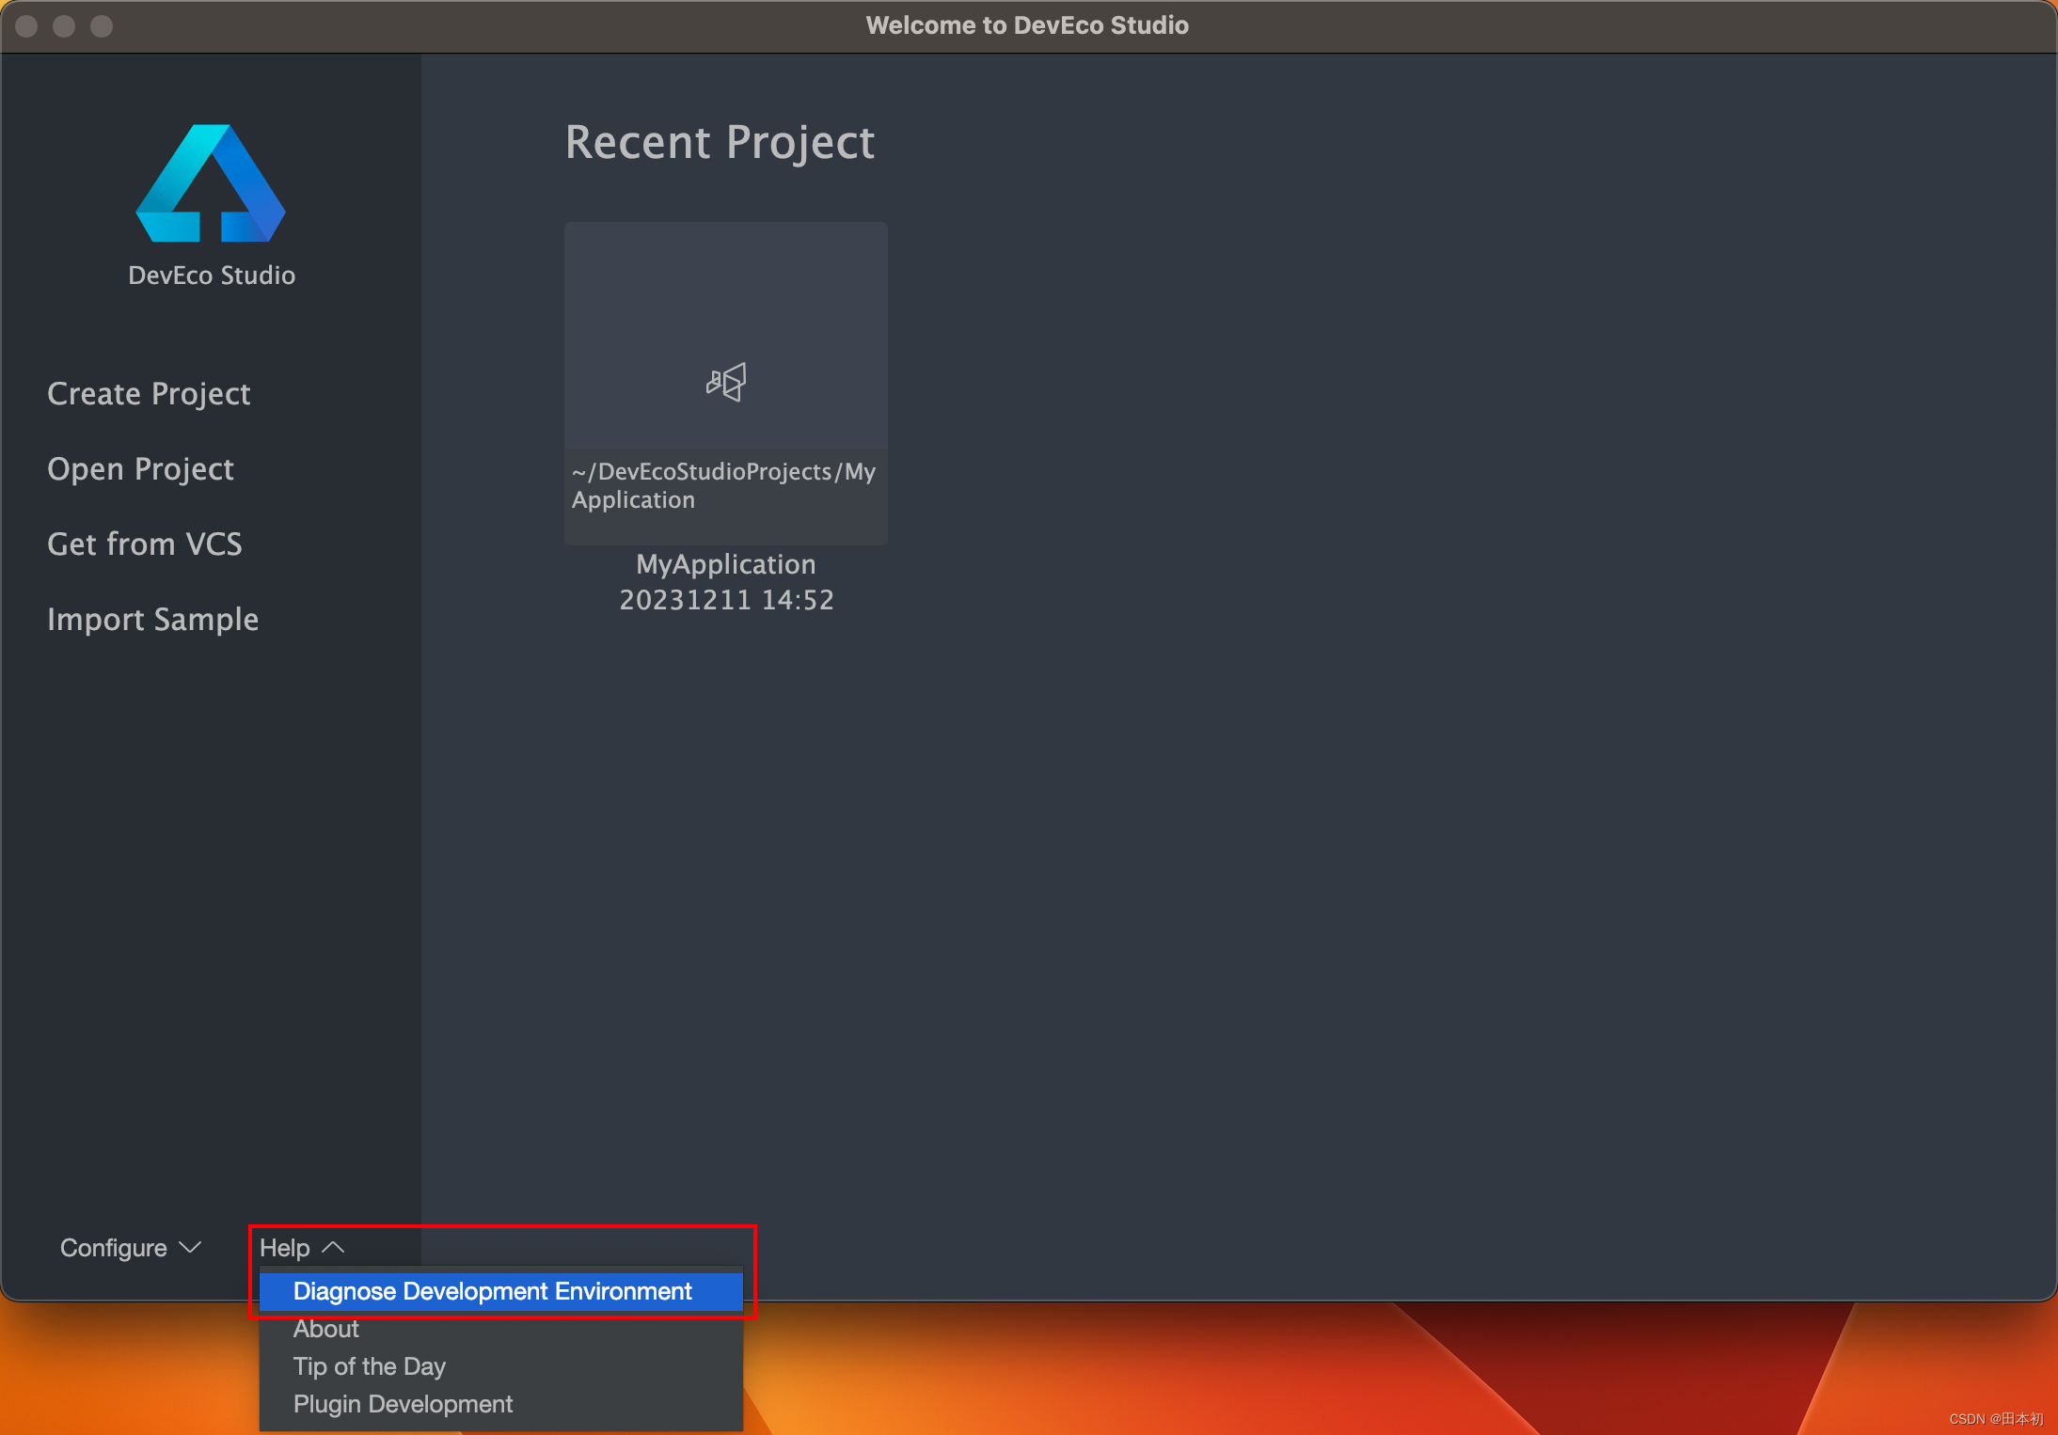Click the Help label text

284,1248
